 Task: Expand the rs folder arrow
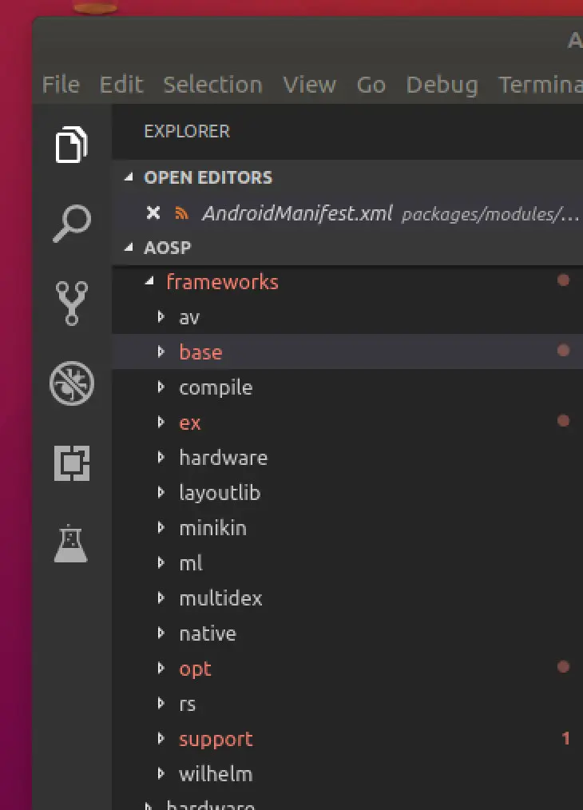pyautogui.click(x=161, y=703)
